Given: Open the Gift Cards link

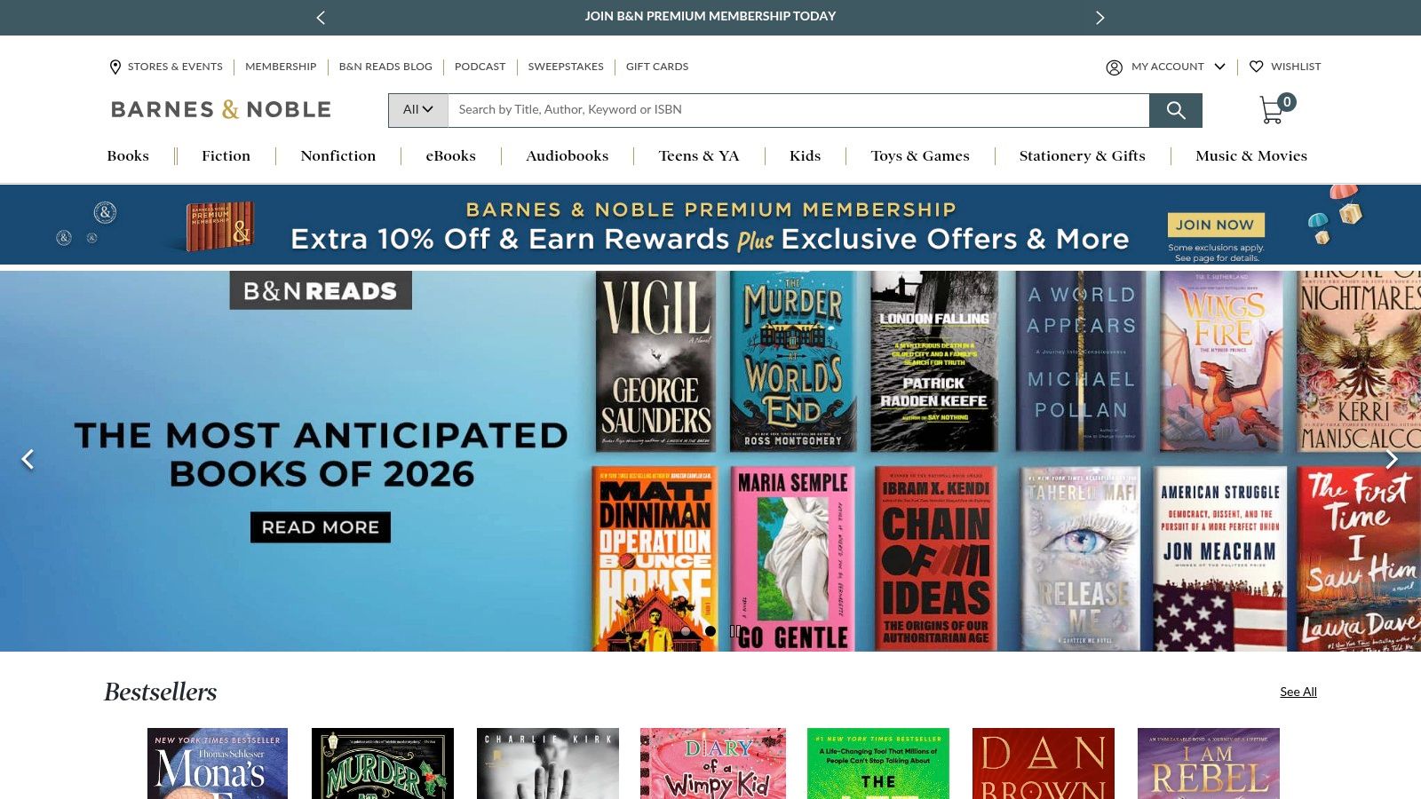Looking at the screenshot, I should (657, 67).
